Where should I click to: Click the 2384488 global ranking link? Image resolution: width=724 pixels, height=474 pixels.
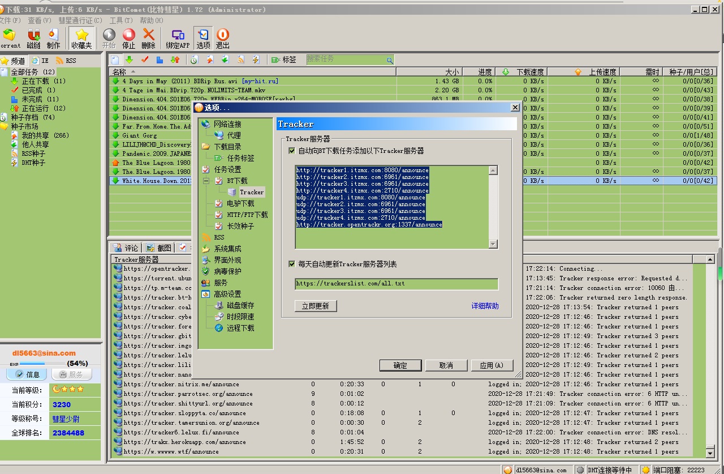(x=68, y=433)
